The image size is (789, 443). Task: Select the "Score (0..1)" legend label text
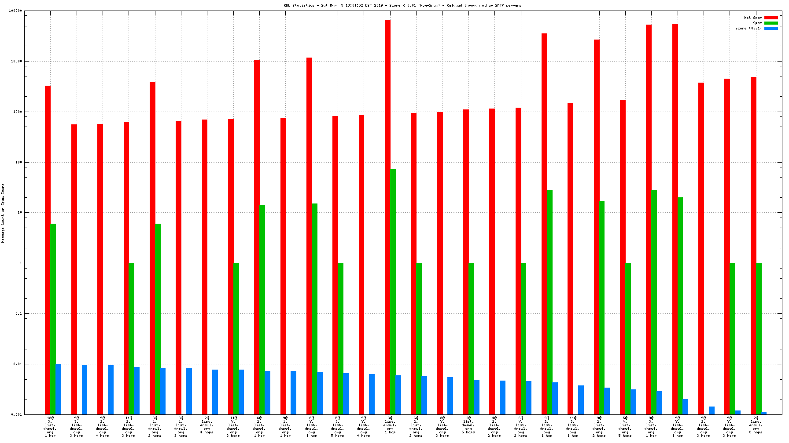click(748, 28)
